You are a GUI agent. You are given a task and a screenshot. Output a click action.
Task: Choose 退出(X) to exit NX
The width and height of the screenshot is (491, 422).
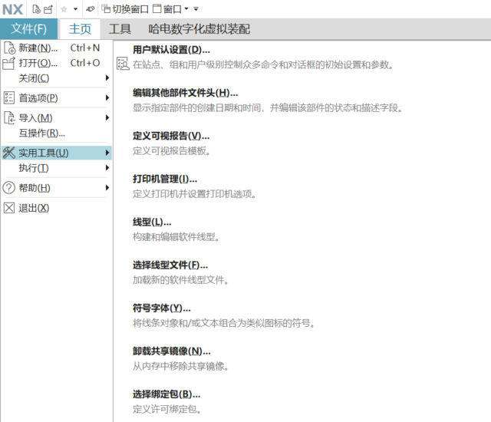[56, 208]
